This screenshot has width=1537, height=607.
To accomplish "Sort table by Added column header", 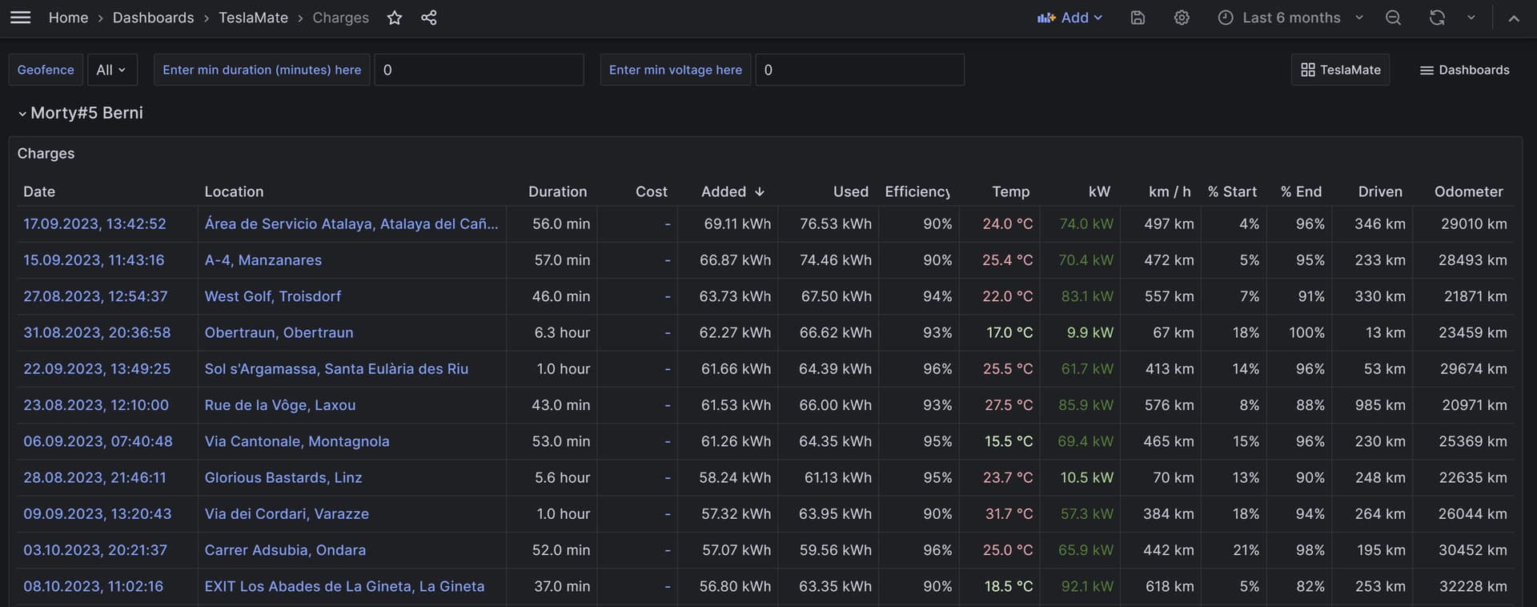I will point(732,191).
